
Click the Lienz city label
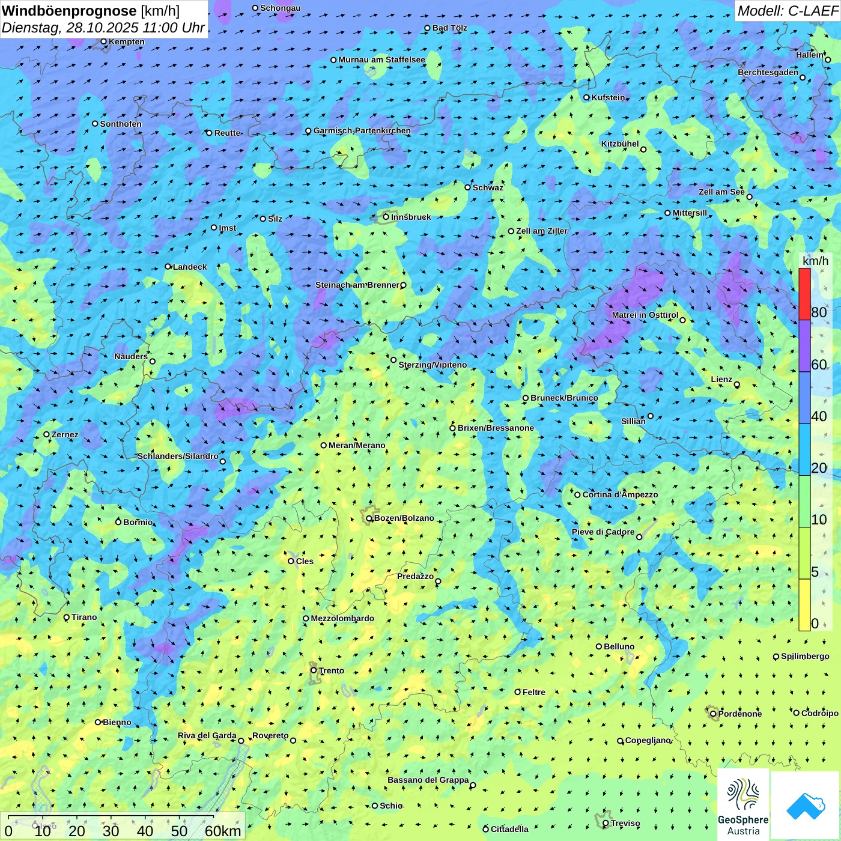tap(721, 379)
